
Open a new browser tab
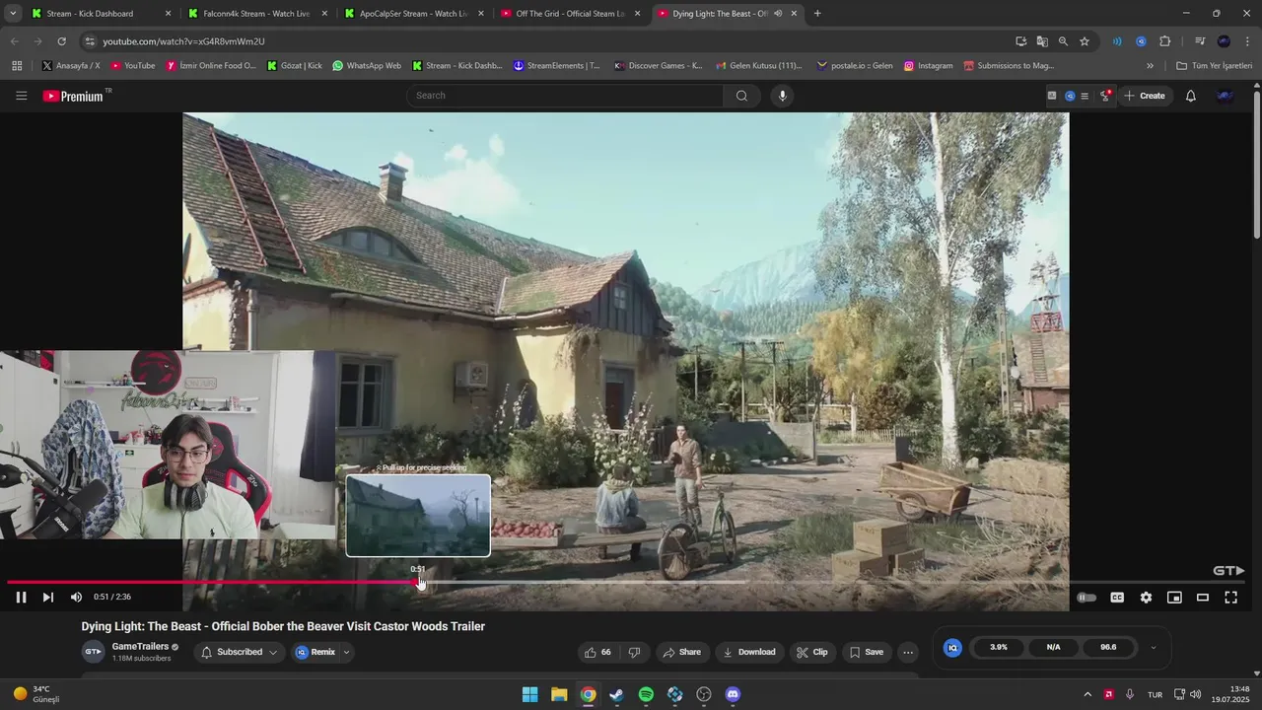(x=817, y=14)
